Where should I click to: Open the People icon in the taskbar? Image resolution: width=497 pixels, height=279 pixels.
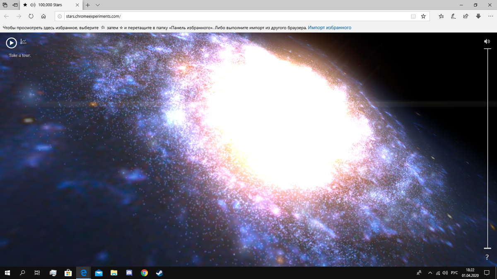click(419, 273)
